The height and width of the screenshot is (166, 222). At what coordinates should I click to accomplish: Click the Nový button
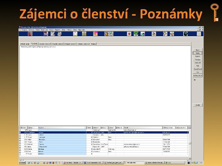click(198, 50)
